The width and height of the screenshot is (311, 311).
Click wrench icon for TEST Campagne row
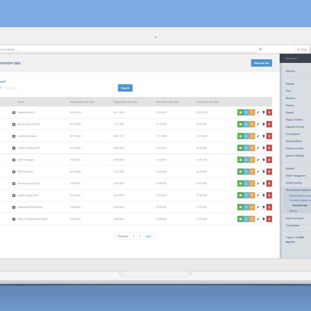coord(258,172)
